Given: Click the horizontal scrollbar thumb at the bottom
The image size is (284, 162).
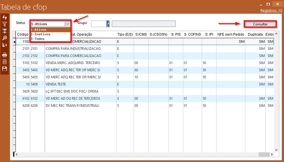Looking at the screenshot, I should point(264,155).
